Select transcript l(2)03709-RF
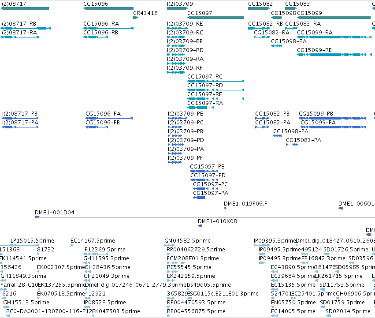Screen dimensions: 375x318 176,72
